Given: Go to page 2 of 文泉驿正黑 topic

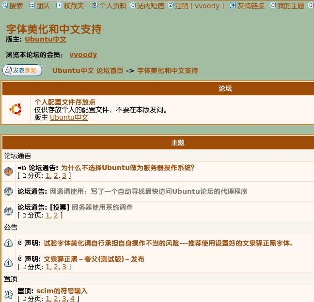Looking at the screenshot, I should [x=56, y=267].
